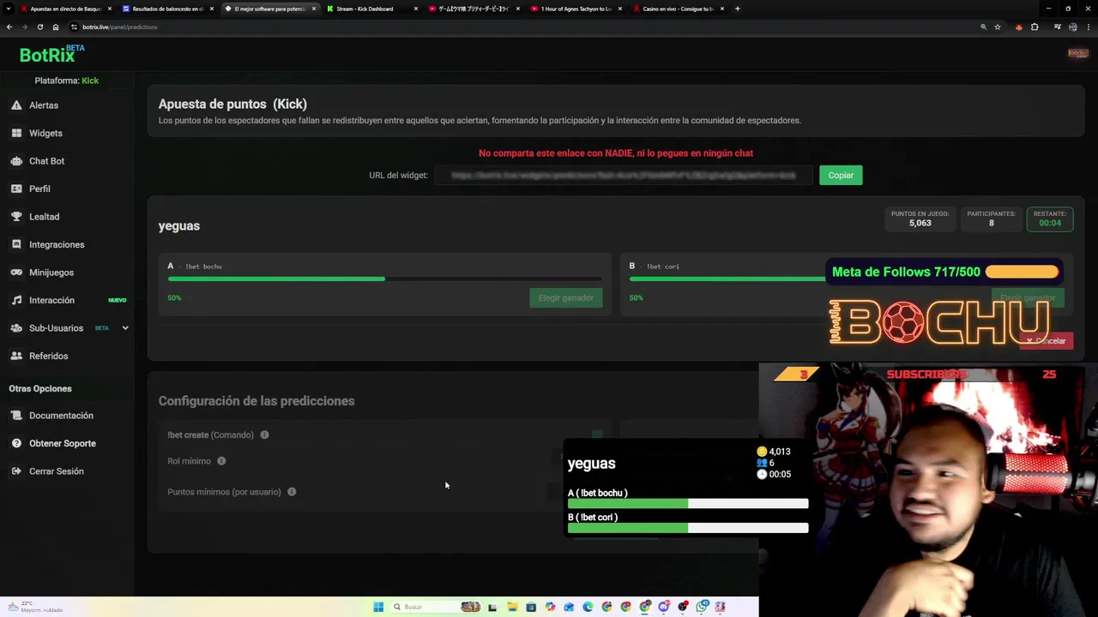Image resolution: width=1098 pixels, height=617 pixels.
Task: Open the Interacción music-note section
Action: click(x=51, y=300)
